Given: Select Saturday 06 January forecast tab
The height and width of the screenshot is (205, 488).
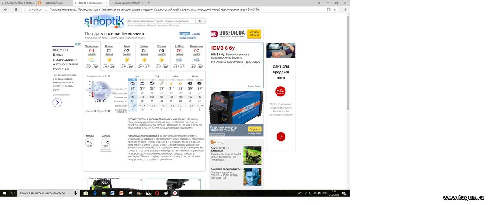Looking at the screenshot, I should click(179, 56).
